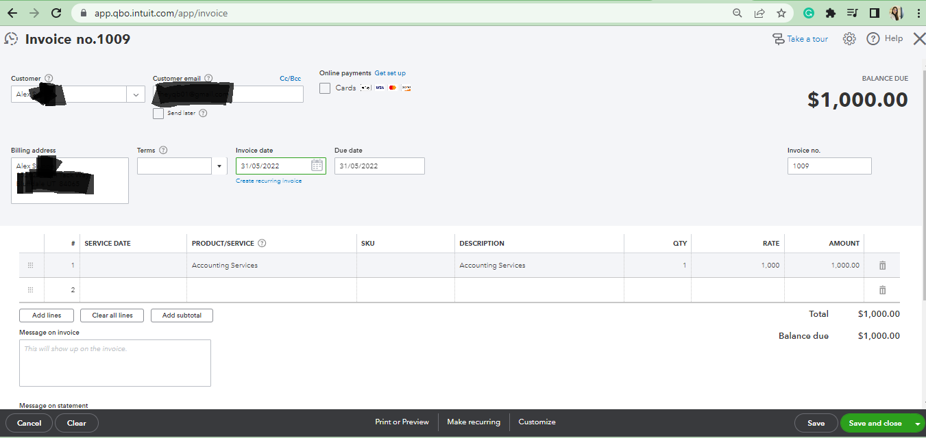Screen dimensions: 926x438
Task: Go back with the browser back arrow
Action: pos(12,13)
